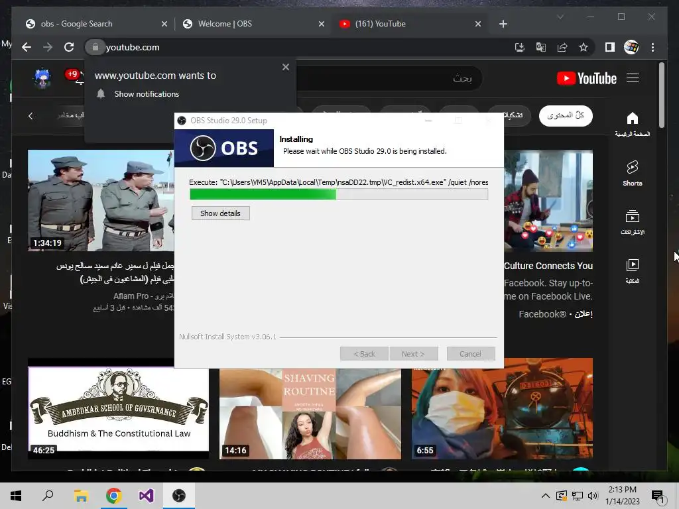Open the network icon in system tray
Image resolution: width=679 pixels, height=509 pixels.
click(578, 496)
